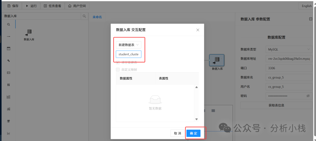Click the 获取表信息 button
316x141 pixels.
(276, 105)
